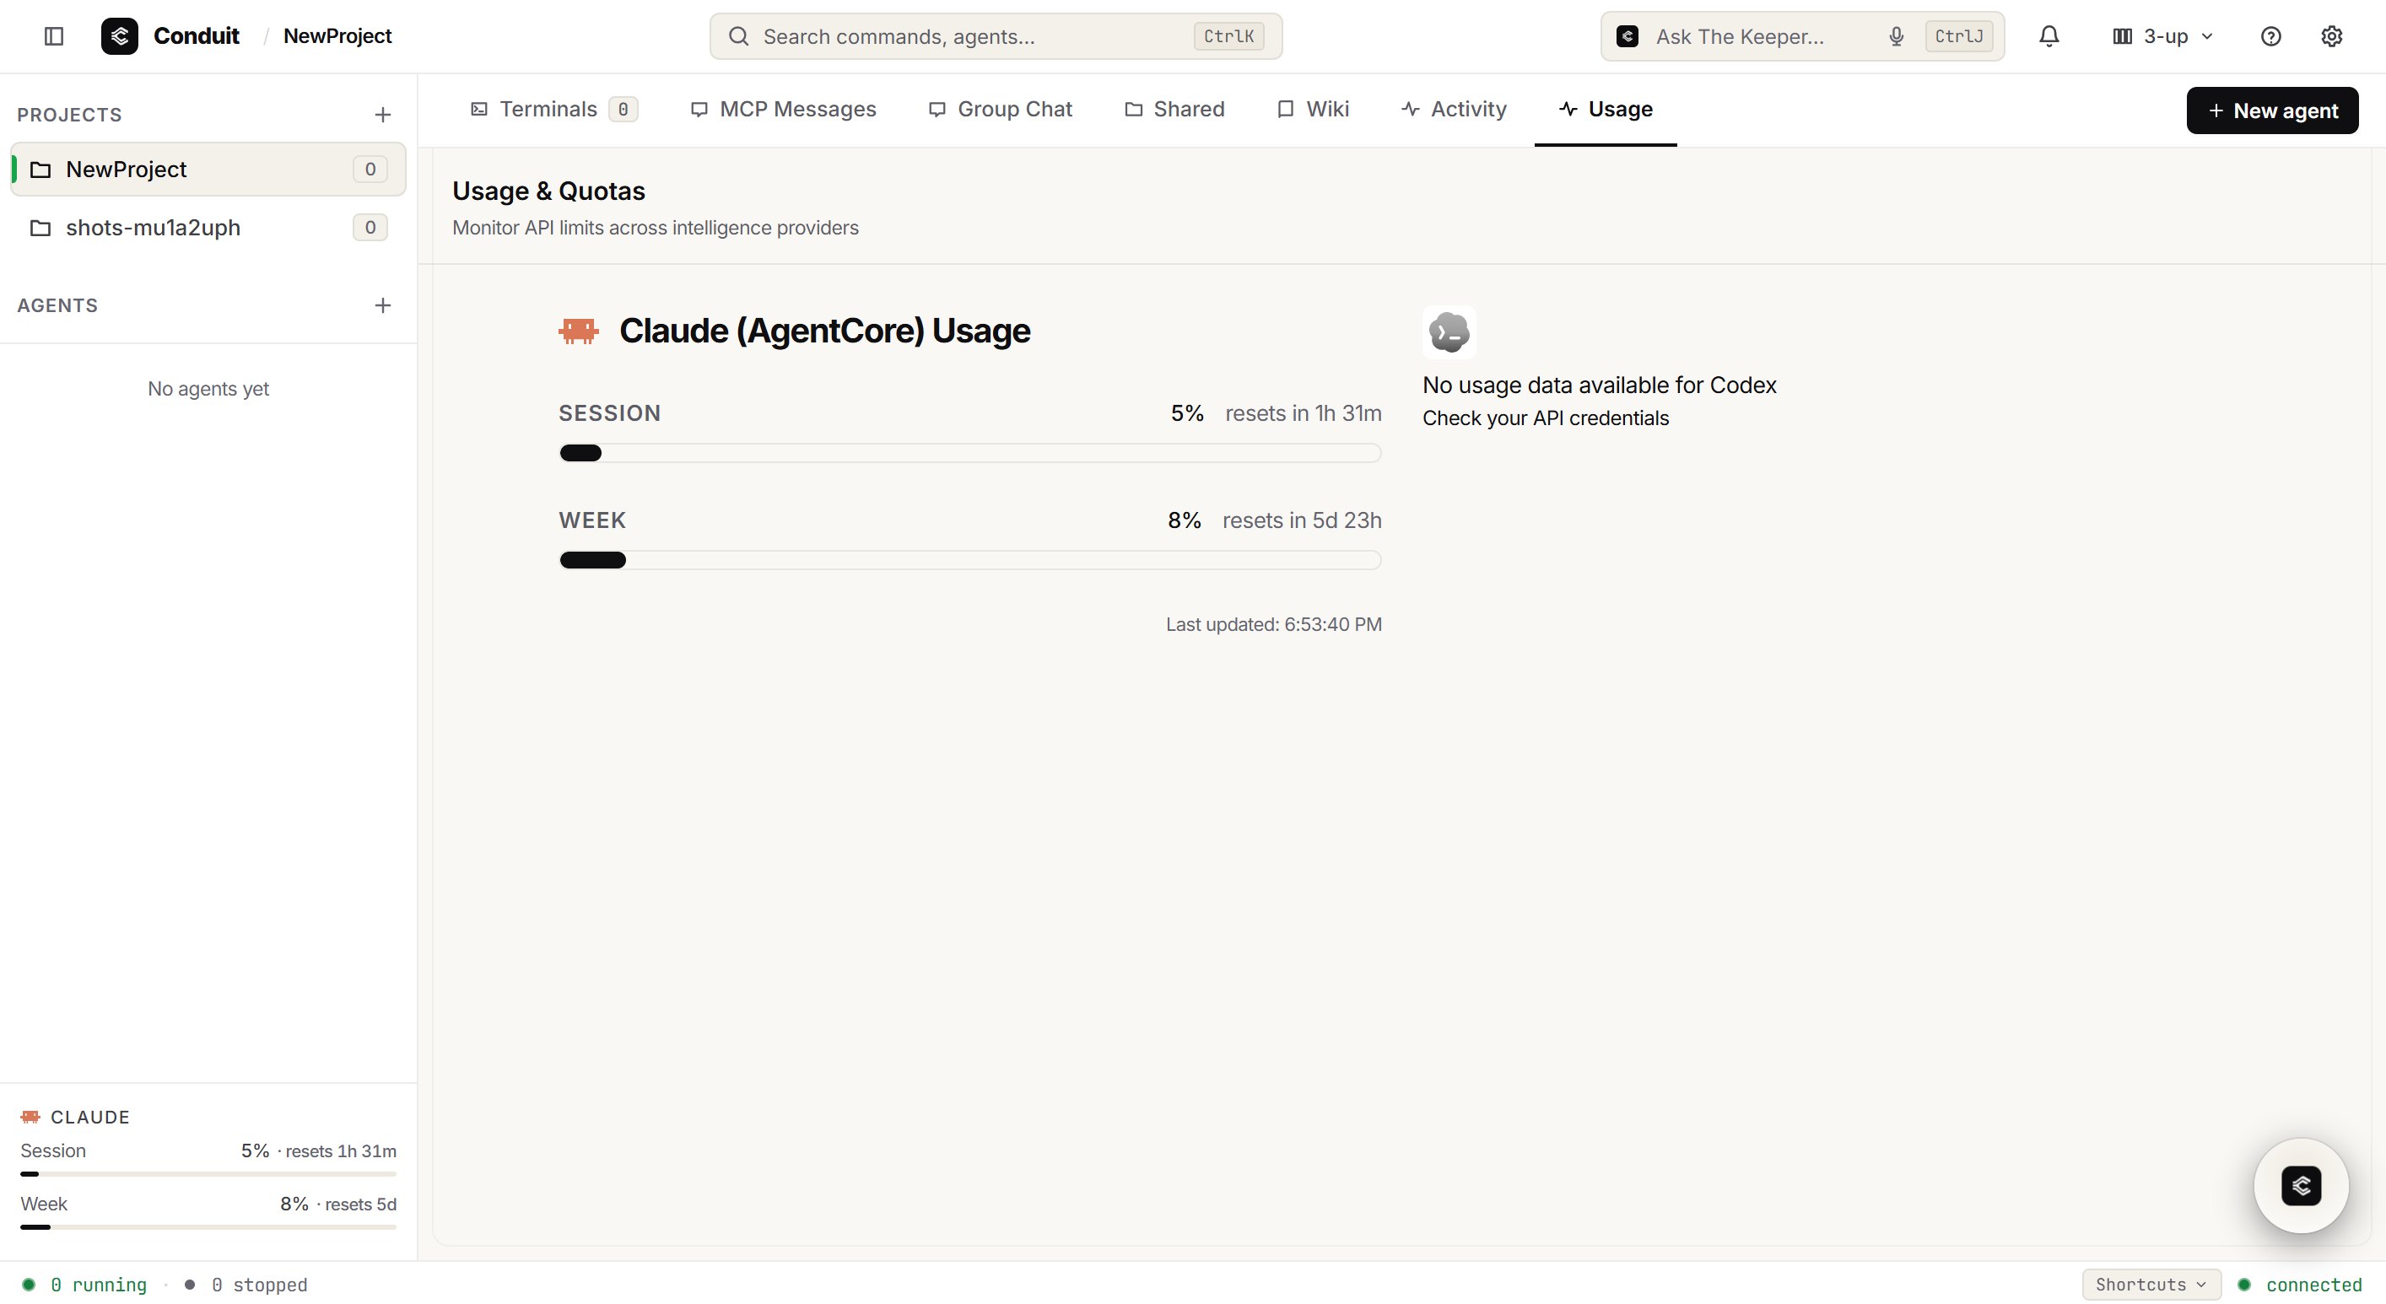Viewport: 2386px width, 1304px height.
Task: Click the Conduit logo icon
Action: pos(120,36)
